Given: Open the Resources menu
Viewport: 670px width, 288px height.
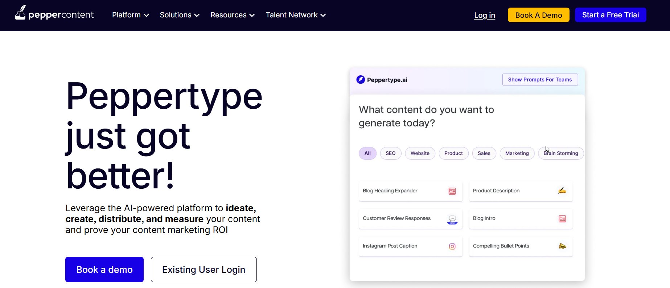Looking at the screenshot, I should pos(233,15).
